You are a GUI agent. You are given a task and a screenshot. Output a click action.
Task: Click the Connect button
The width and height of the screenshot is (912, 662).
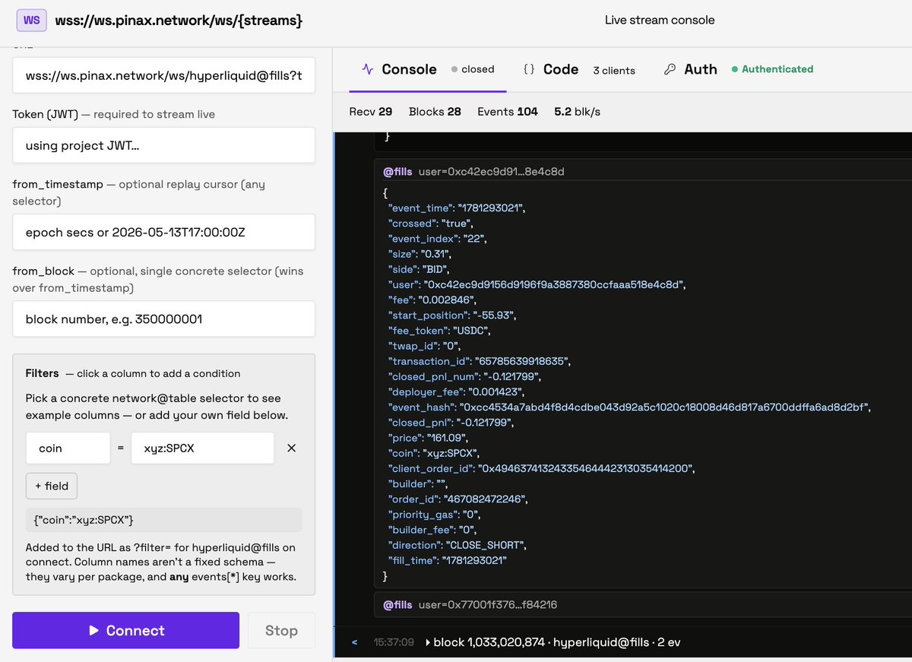point(125,630)
